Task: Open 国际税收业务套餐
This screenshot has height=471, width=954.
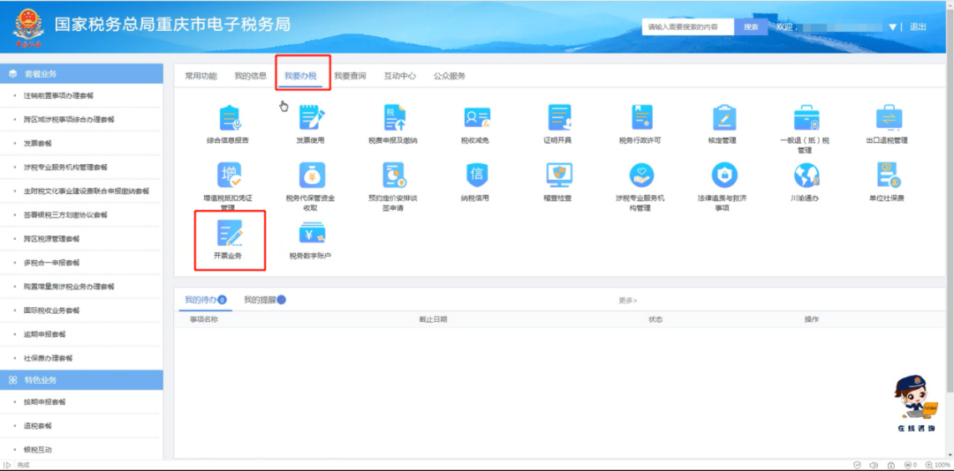Action: 51,310
